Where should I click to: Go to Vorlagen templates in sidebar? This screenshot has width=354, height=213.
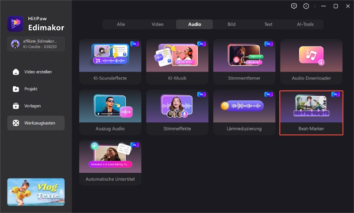[x=36, y=106]
